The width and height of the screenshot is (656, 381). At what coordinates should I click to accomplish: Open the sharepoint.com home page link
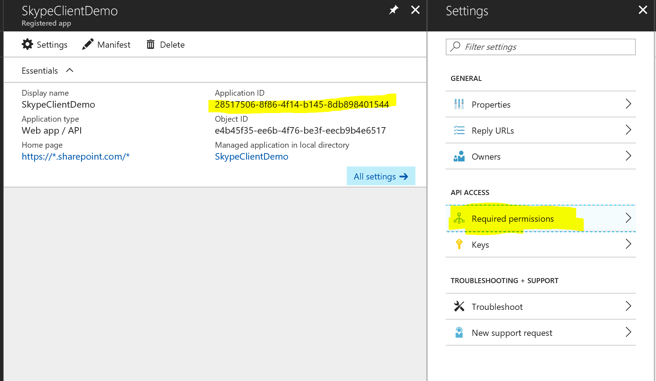coord(75,156)
